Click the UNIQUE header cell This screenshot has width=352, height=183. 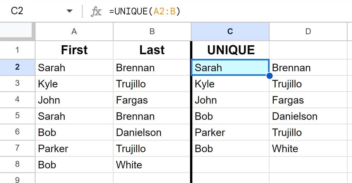[231, 50]
